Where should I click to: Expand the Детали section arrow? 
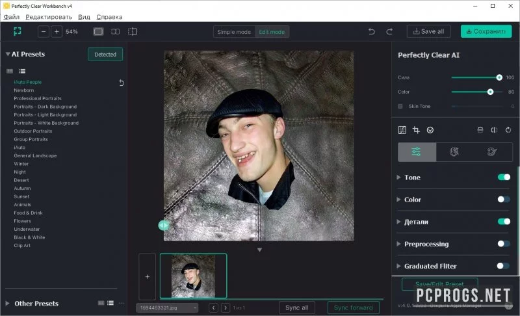pos(398,222)
